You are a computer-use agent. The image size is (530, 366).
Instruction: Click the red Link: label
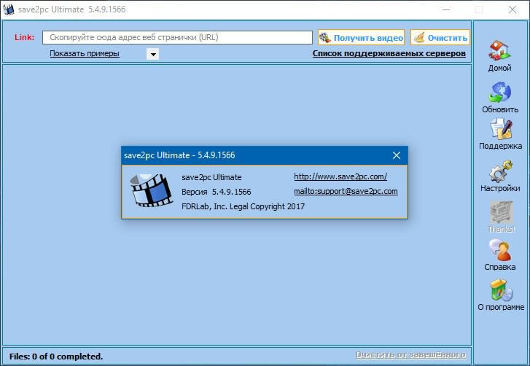tap(24, 37)
